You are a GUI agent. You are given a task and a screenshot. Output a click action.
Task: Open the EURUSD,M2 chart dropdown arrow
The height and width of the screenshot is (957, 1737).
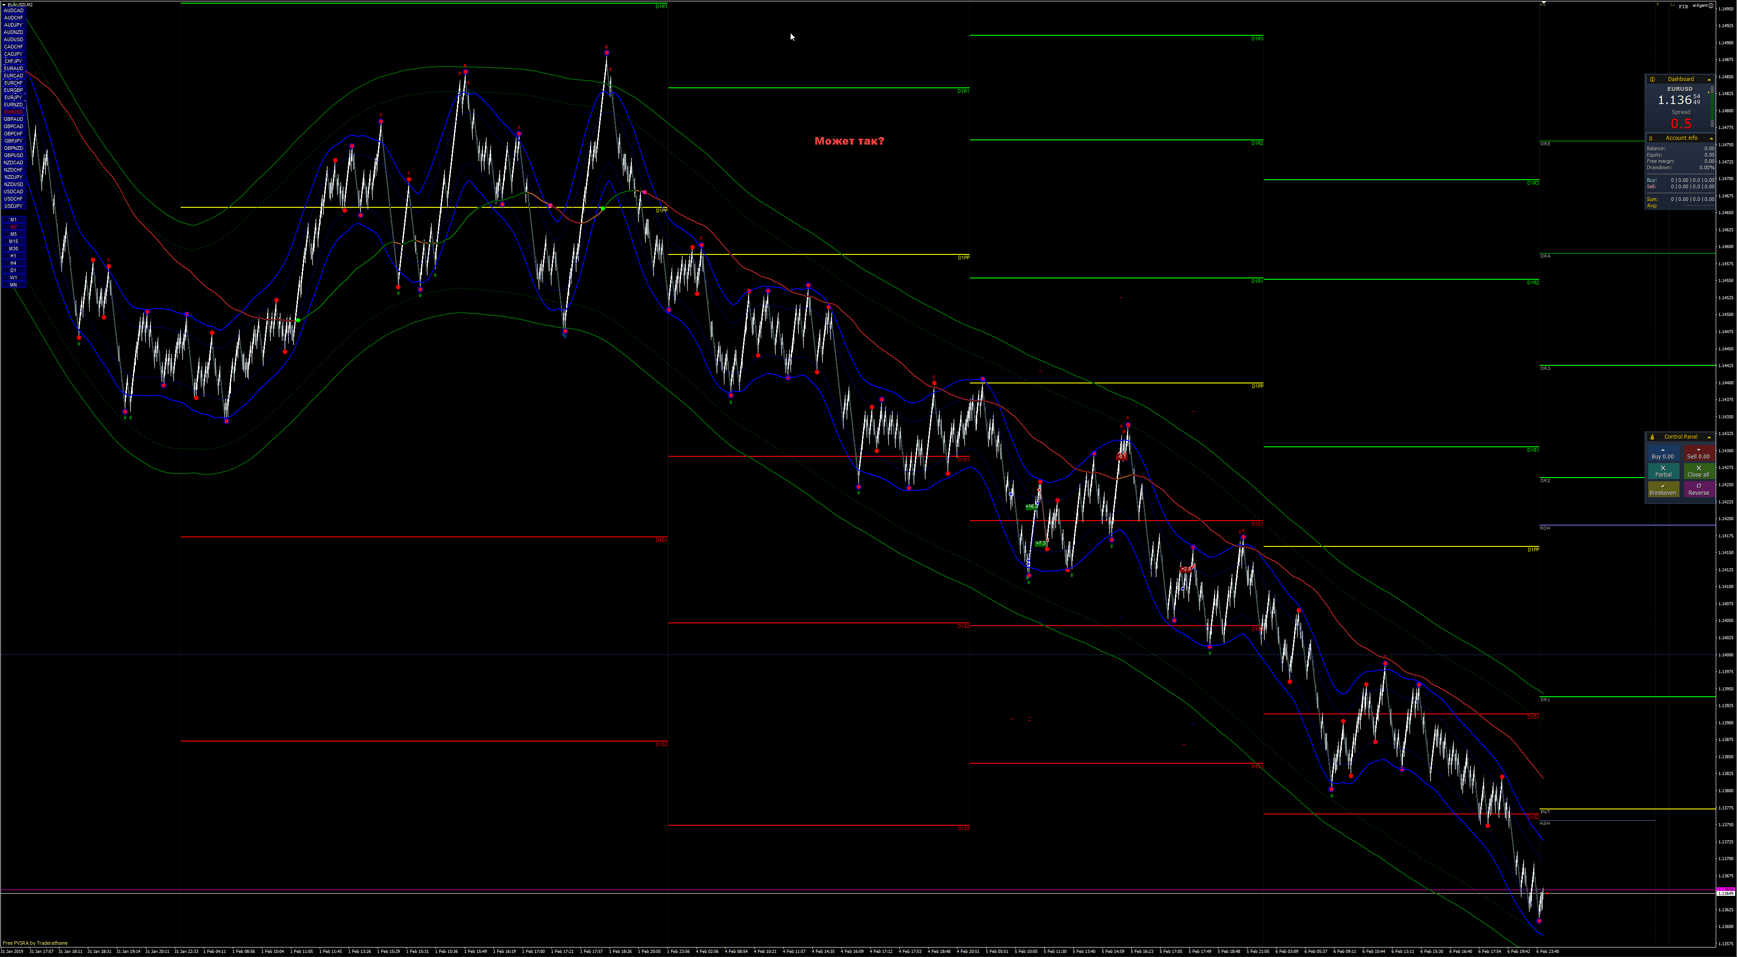(3, 5)
